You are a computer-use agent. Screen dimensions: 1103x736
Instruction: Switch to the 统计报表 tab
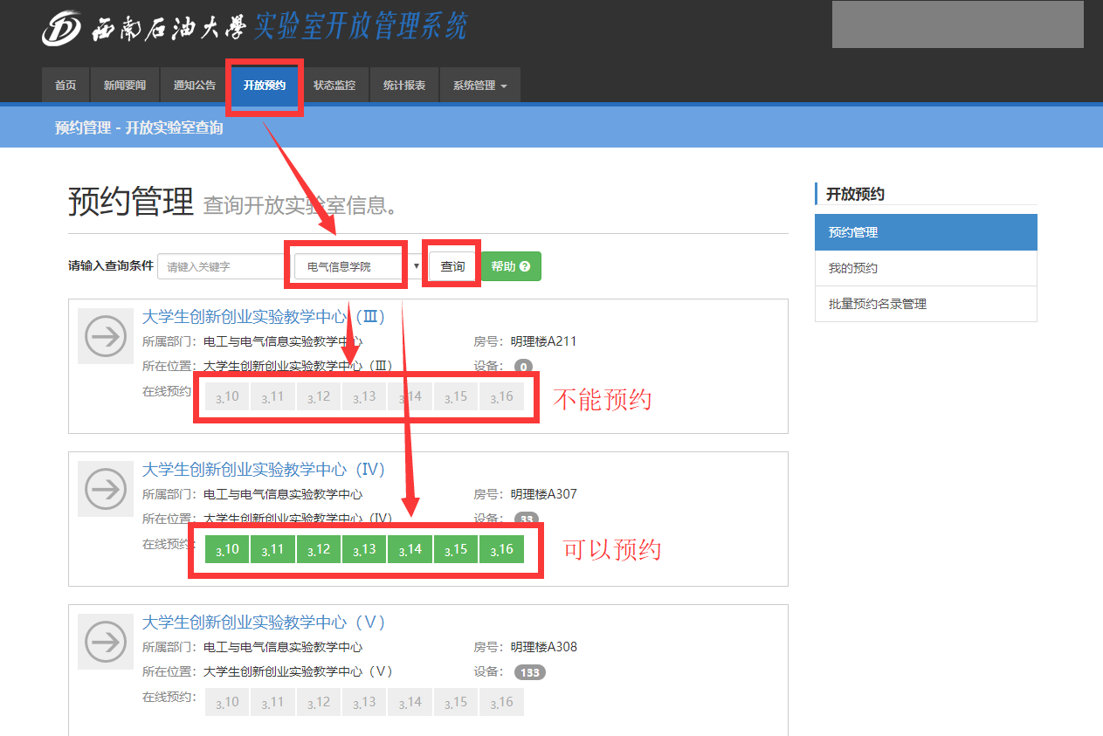403,85
